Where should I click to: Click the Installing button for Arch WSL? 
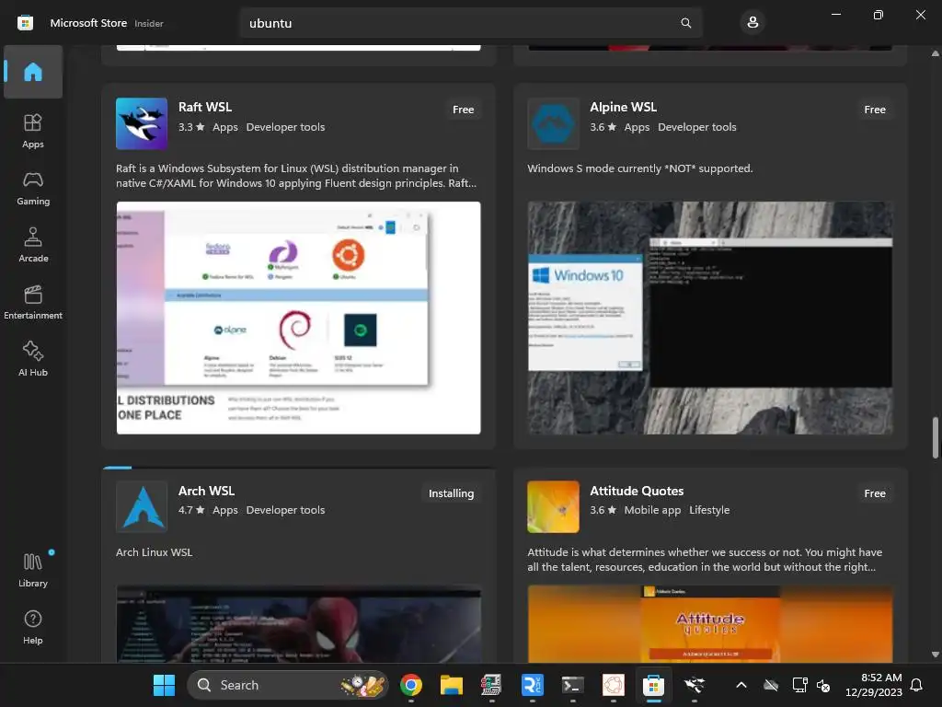point(451,493)
